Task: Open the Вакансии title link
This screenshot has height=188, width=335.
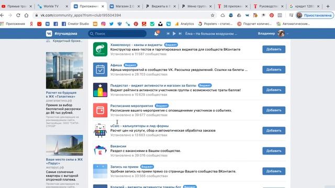Action: [118, 146]
